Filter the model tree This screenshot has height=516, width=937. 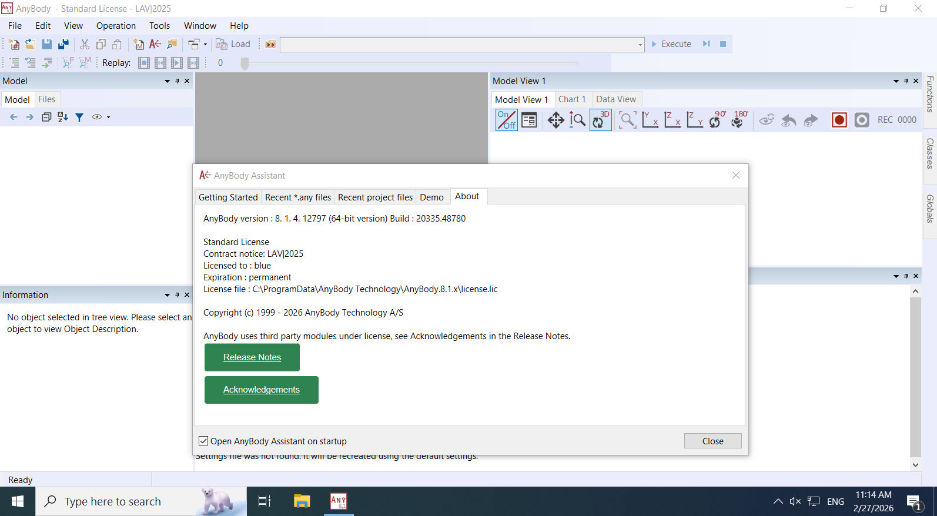pyautogui.click(x=79, y=117)
